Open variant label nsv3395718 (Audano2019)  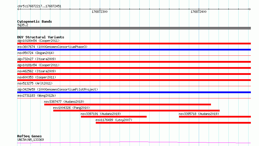[x=199, y=114]
